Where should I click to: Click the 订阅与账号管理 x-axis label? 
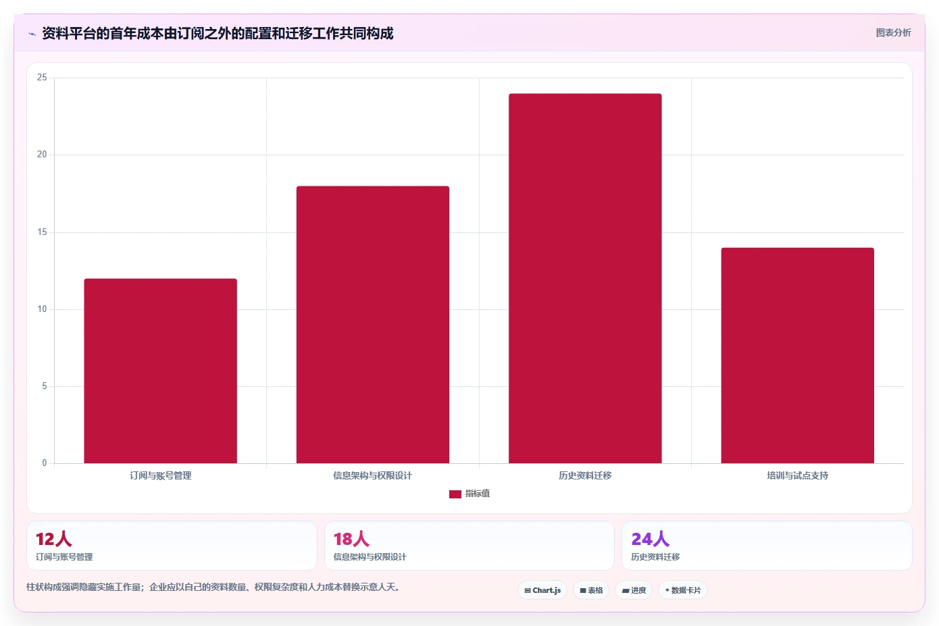tap(161, 475)
